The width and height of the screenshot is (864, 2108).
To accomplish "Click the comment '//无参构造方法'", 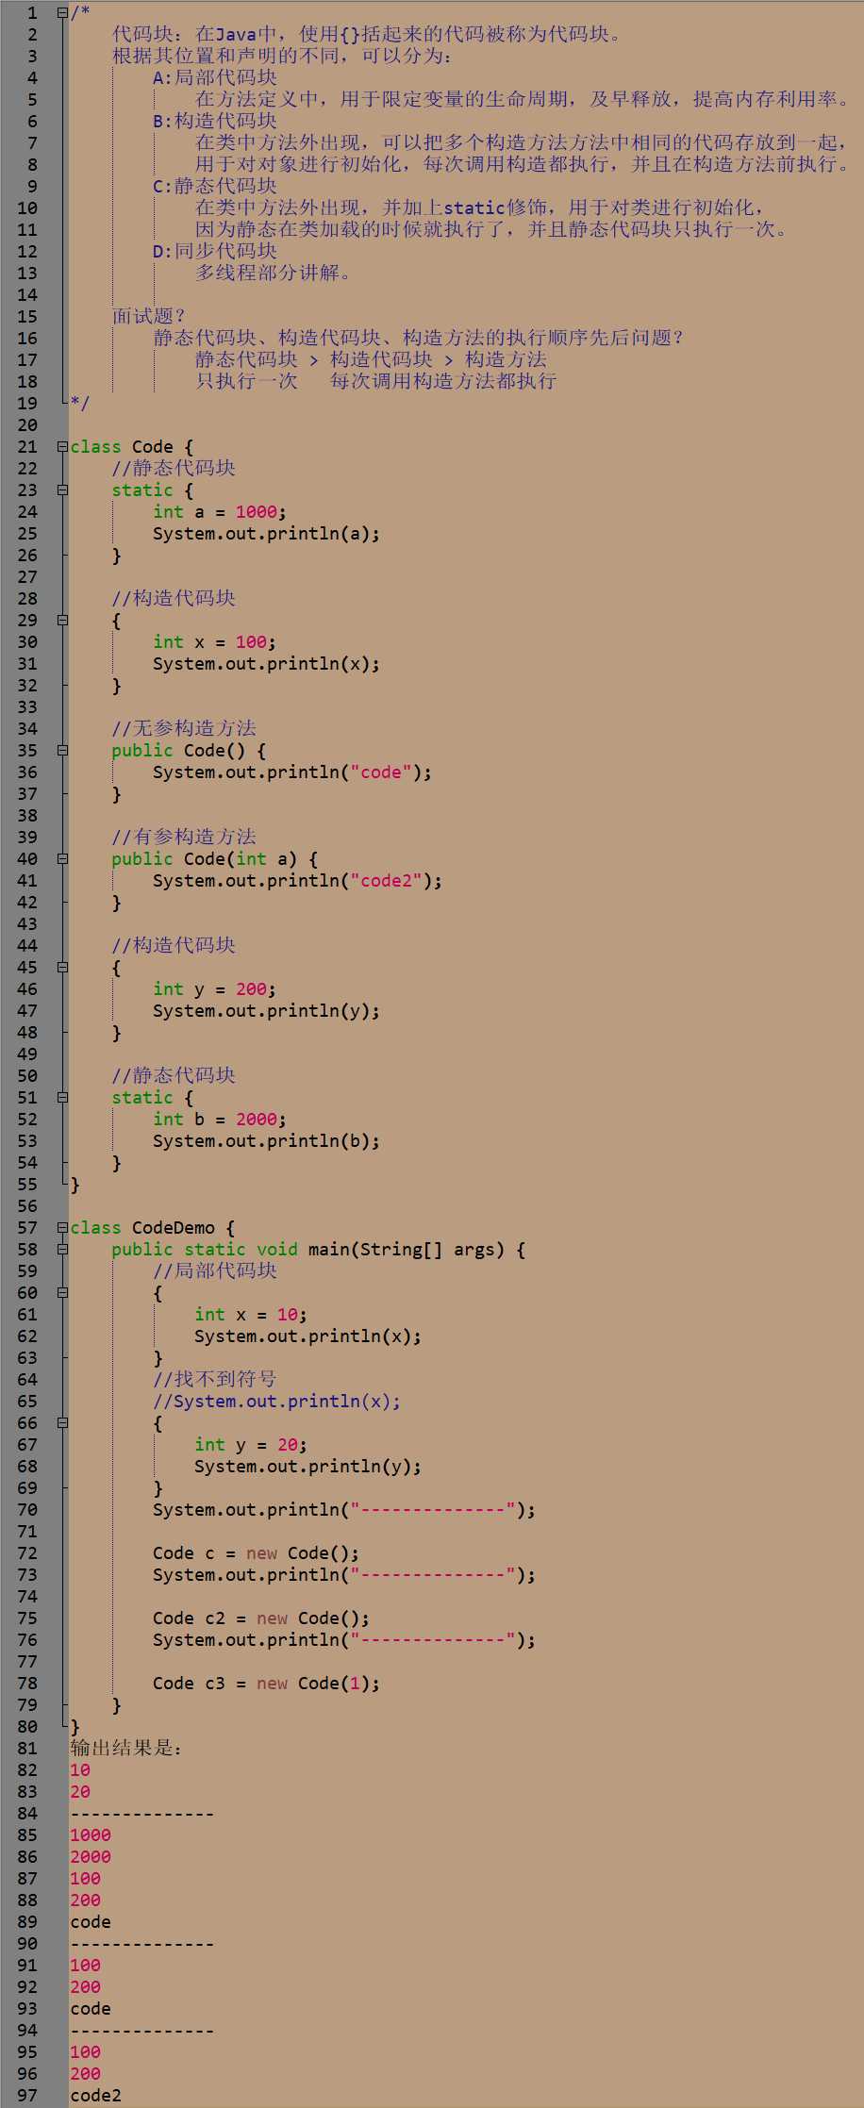I will [184, 729].
